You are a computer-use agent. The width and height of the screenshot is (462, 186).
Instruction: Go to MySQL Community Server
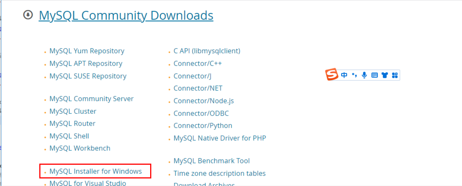(x=92, y=99)
